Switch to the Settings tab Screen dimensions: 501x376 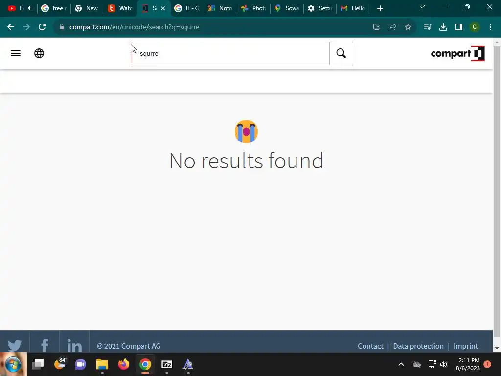point(319,8)
